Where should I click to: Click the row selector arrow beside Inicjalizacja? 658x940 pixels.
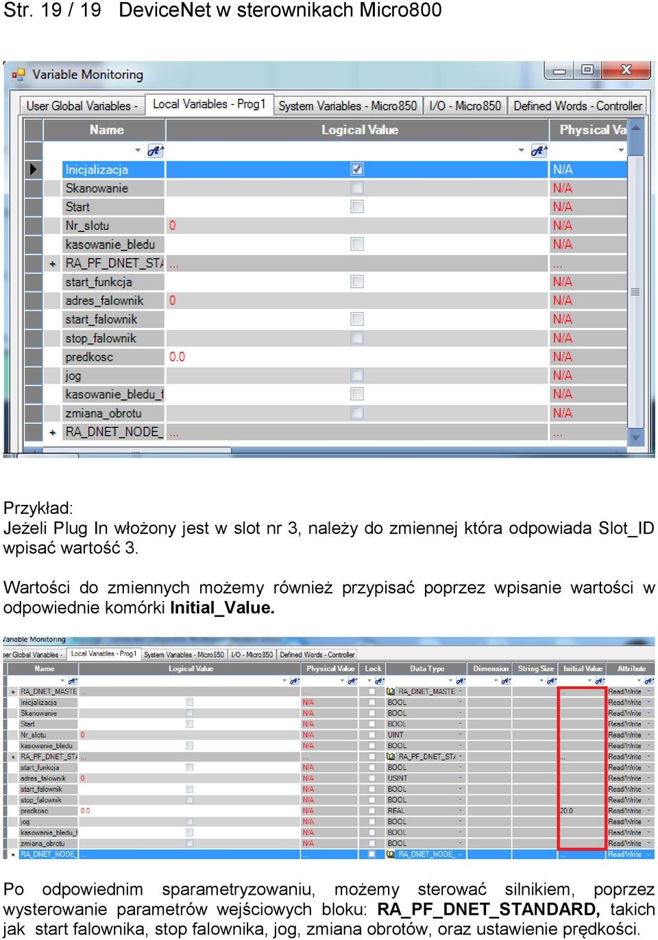tap(33, 169)
